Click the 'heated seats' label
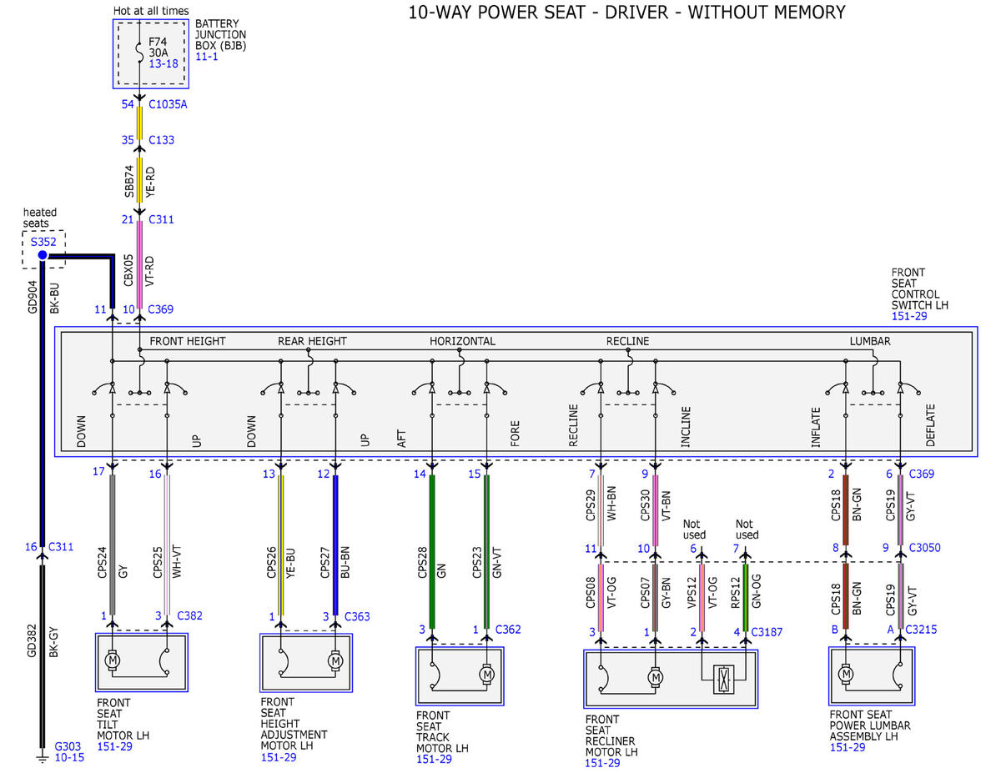This screenshot has width=1001, height=773. click(x=42, y=218)
